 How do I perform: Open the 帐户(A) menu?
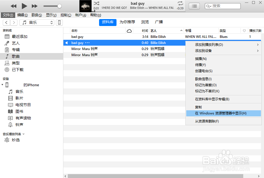(81, 15)
